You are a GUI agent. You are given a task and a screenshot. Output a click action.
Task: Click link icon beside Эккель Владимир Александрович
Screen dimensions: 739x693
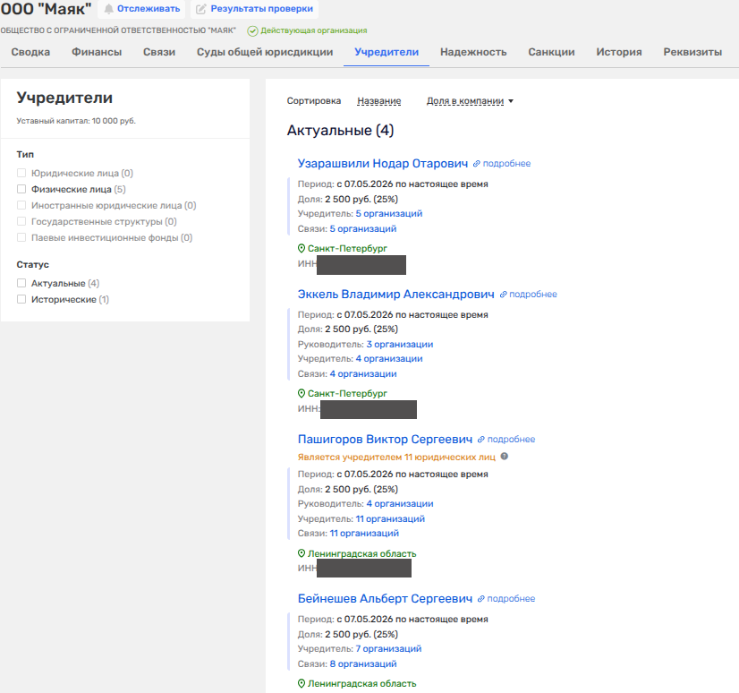pos(503,295)
